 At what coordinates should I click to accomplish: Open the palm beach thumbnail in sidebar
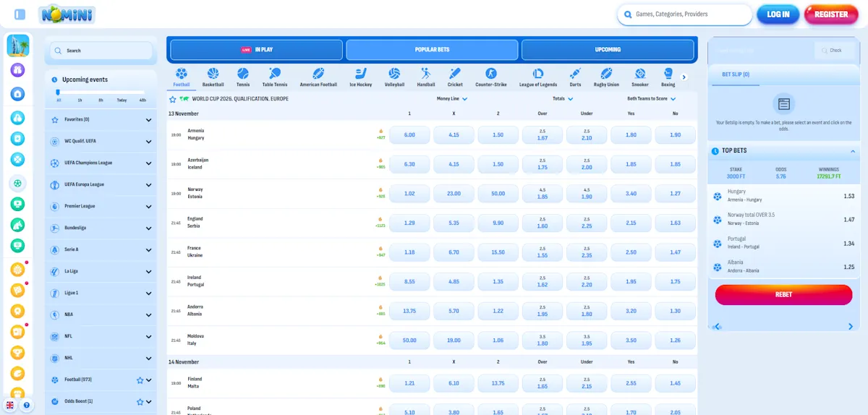(18, 46)
